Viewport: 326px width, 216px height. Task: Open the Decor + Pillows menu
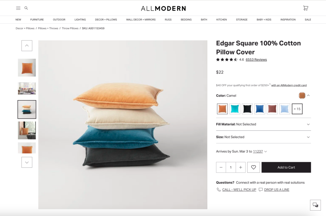tap(106, 19)
